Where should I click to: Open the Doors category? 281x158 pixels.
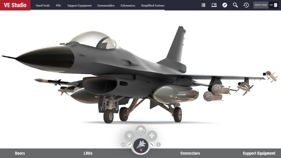(x=20, y=153)
